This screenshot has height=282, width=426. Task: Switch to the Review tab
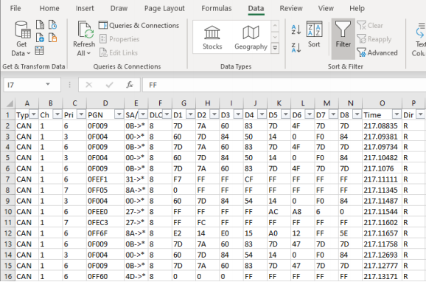291,8
